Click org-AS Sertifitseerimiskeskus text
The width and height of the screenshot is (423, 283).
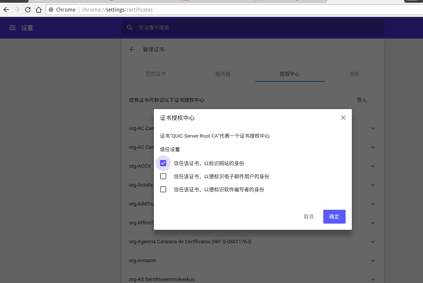(x=162, y=279)
